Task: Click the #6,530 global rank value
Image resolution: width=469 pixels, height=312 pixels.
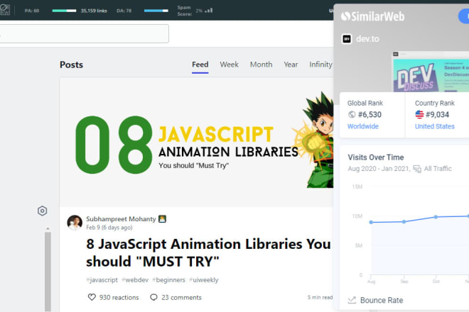Action: [370, 115]
